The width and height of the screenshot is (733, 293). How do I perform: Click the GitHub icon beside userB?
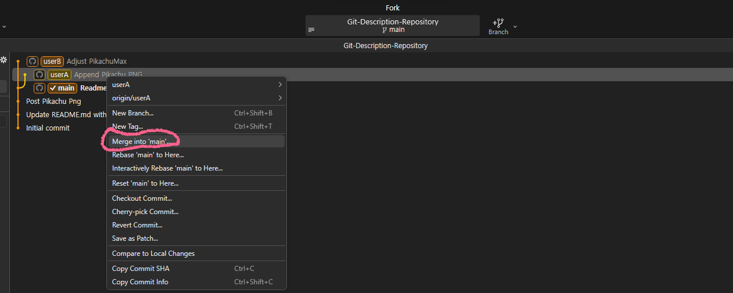point(33,62)
